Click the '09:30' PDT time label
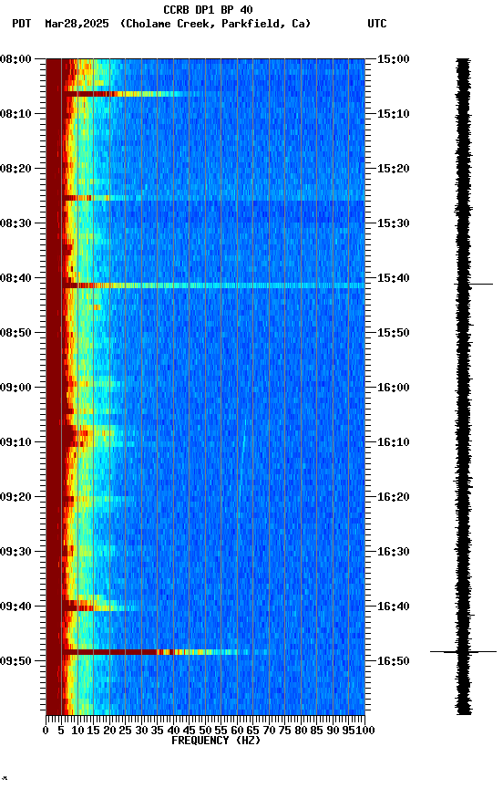Image resolution: width=503 pixels, height=788 pixels. point(15,553)
